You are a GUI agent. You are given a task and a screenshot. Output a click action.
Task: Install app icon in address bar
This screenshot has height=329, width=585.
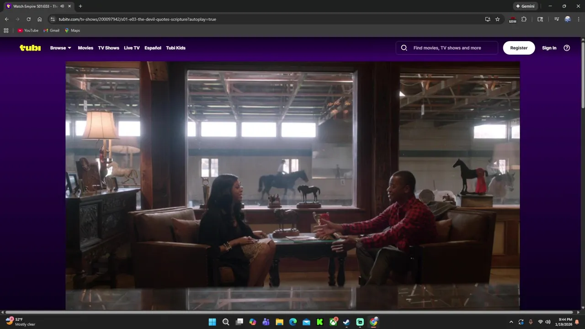(x=488, y=19)
